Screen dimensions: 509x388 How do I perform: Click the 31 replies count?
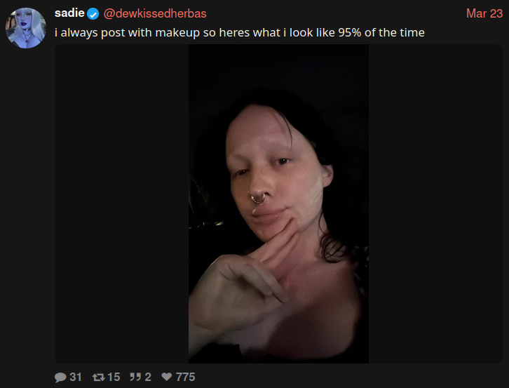tap(75, 377)
